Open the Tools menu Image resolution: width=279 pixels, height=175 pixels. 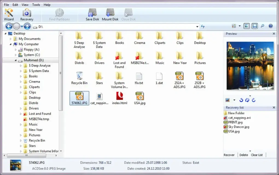point(36,5)
